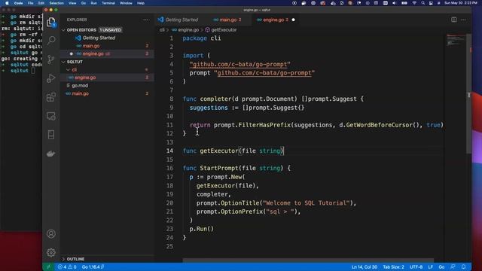Screen dimensions: 482x271
Task: Click the date and time in menu bar
Action: point(461,3)
